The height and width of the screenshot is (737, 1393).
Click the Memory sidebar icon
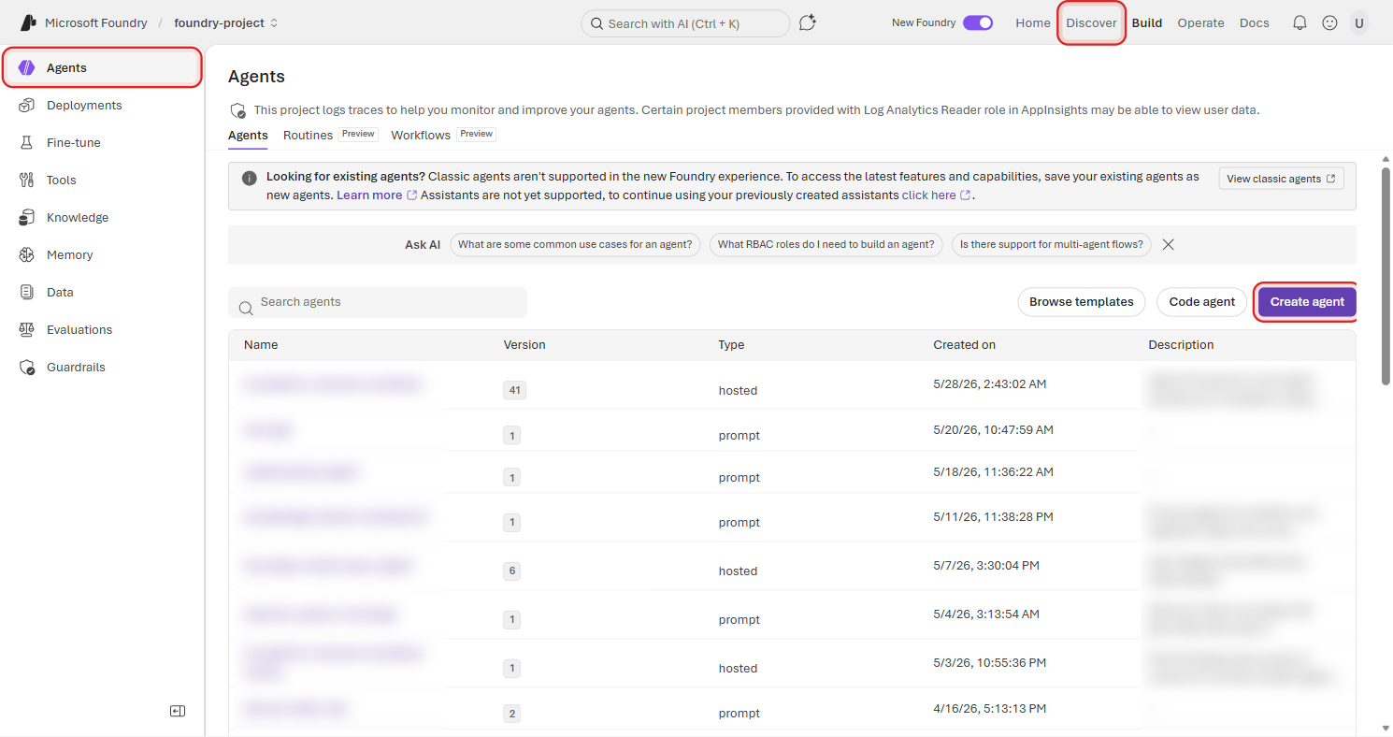tap(27, 254)
